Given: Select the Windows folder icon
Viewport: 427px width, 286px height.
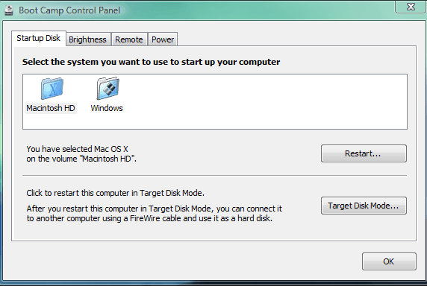Looking at the screenshot, I should tap(107, 89).
